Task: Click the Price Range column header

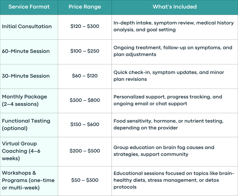Action: [x=85, y=7]
